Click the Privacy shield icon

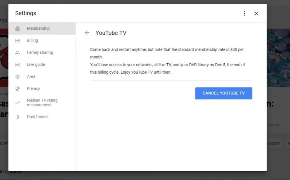18,89
